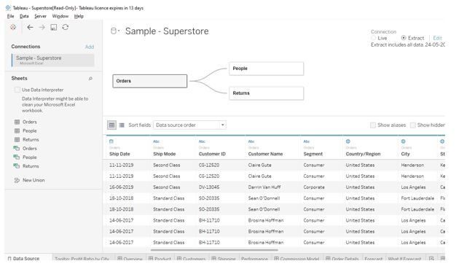The height and width of the screenshot is (269, 456).
Task: Click the Segment Abc type icon
Action: coord(307,141)
